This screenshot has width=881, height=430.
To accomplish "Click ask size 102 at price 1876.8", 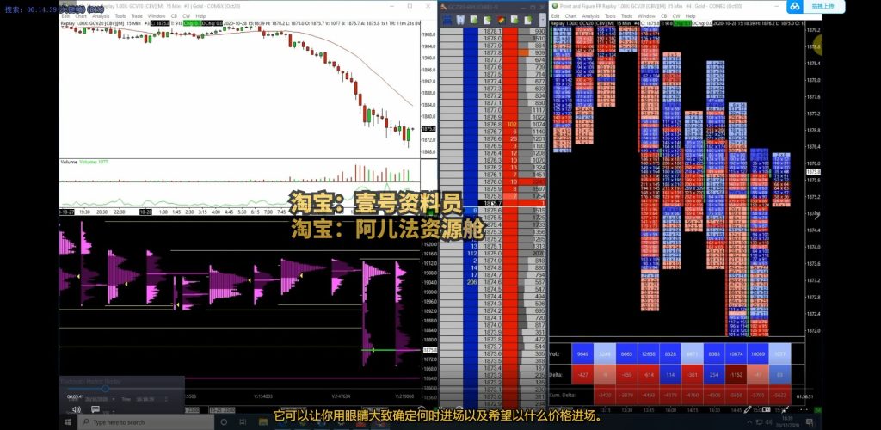I will pos(511,124).
